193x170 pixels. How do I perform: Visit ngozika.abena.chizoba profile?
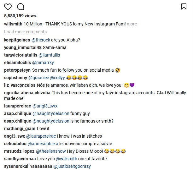pos(27,93)
